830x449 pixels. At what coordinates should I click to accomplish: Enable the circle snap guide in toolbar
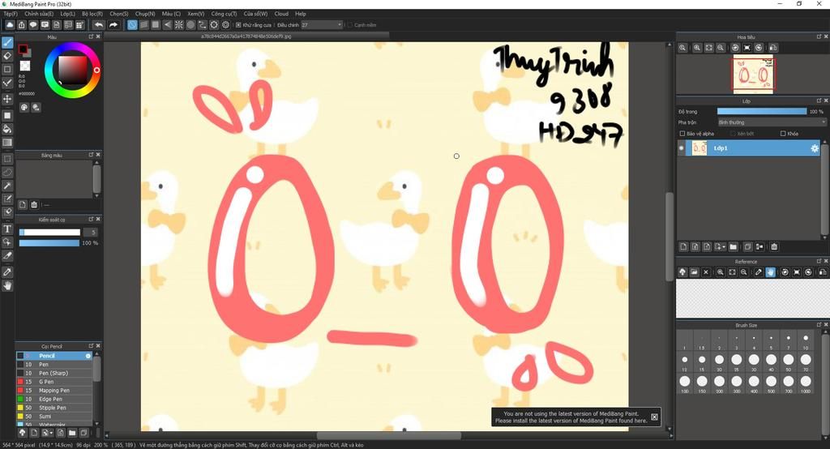(x=190, y=25)
